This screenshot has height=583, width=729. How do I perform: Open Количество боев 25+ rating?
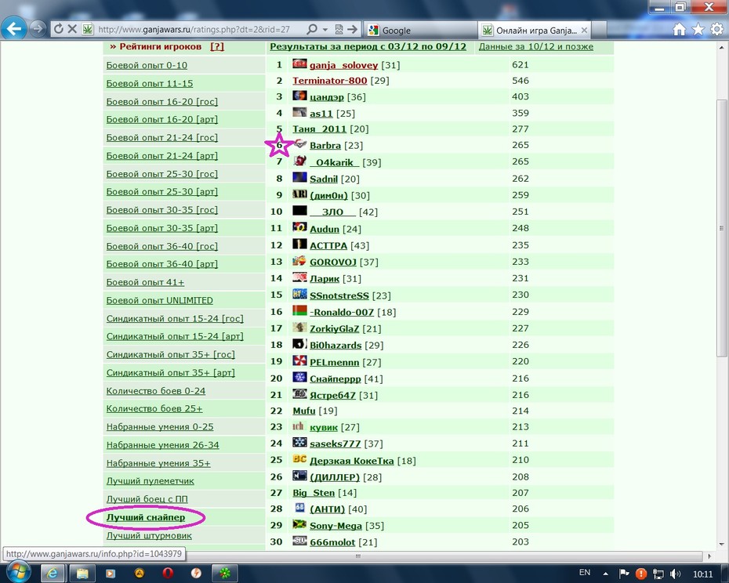click(154, 409)
